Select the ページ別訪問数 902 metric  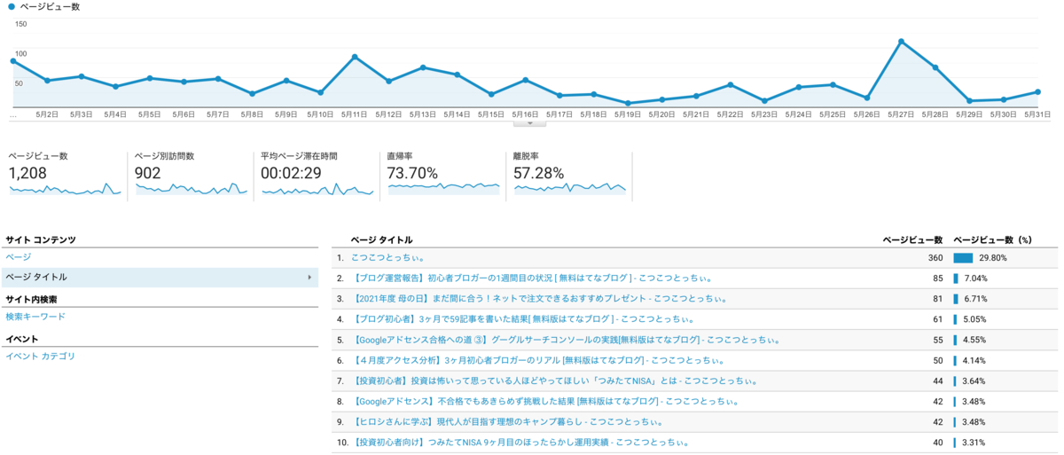click(x=191, y=176)
